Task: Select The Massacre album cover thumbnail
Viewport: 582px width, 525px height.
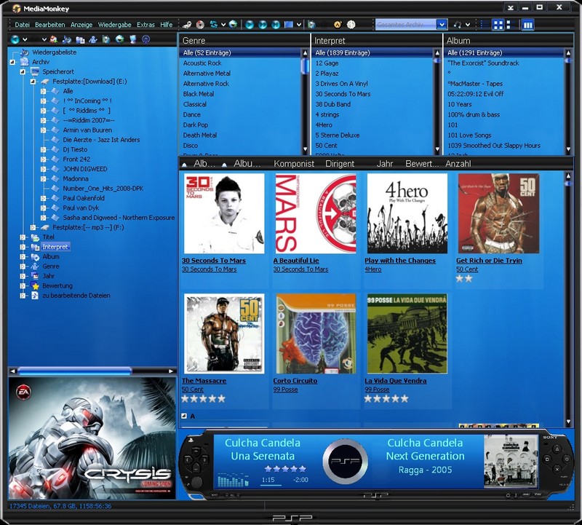Action: coord(224,333)
